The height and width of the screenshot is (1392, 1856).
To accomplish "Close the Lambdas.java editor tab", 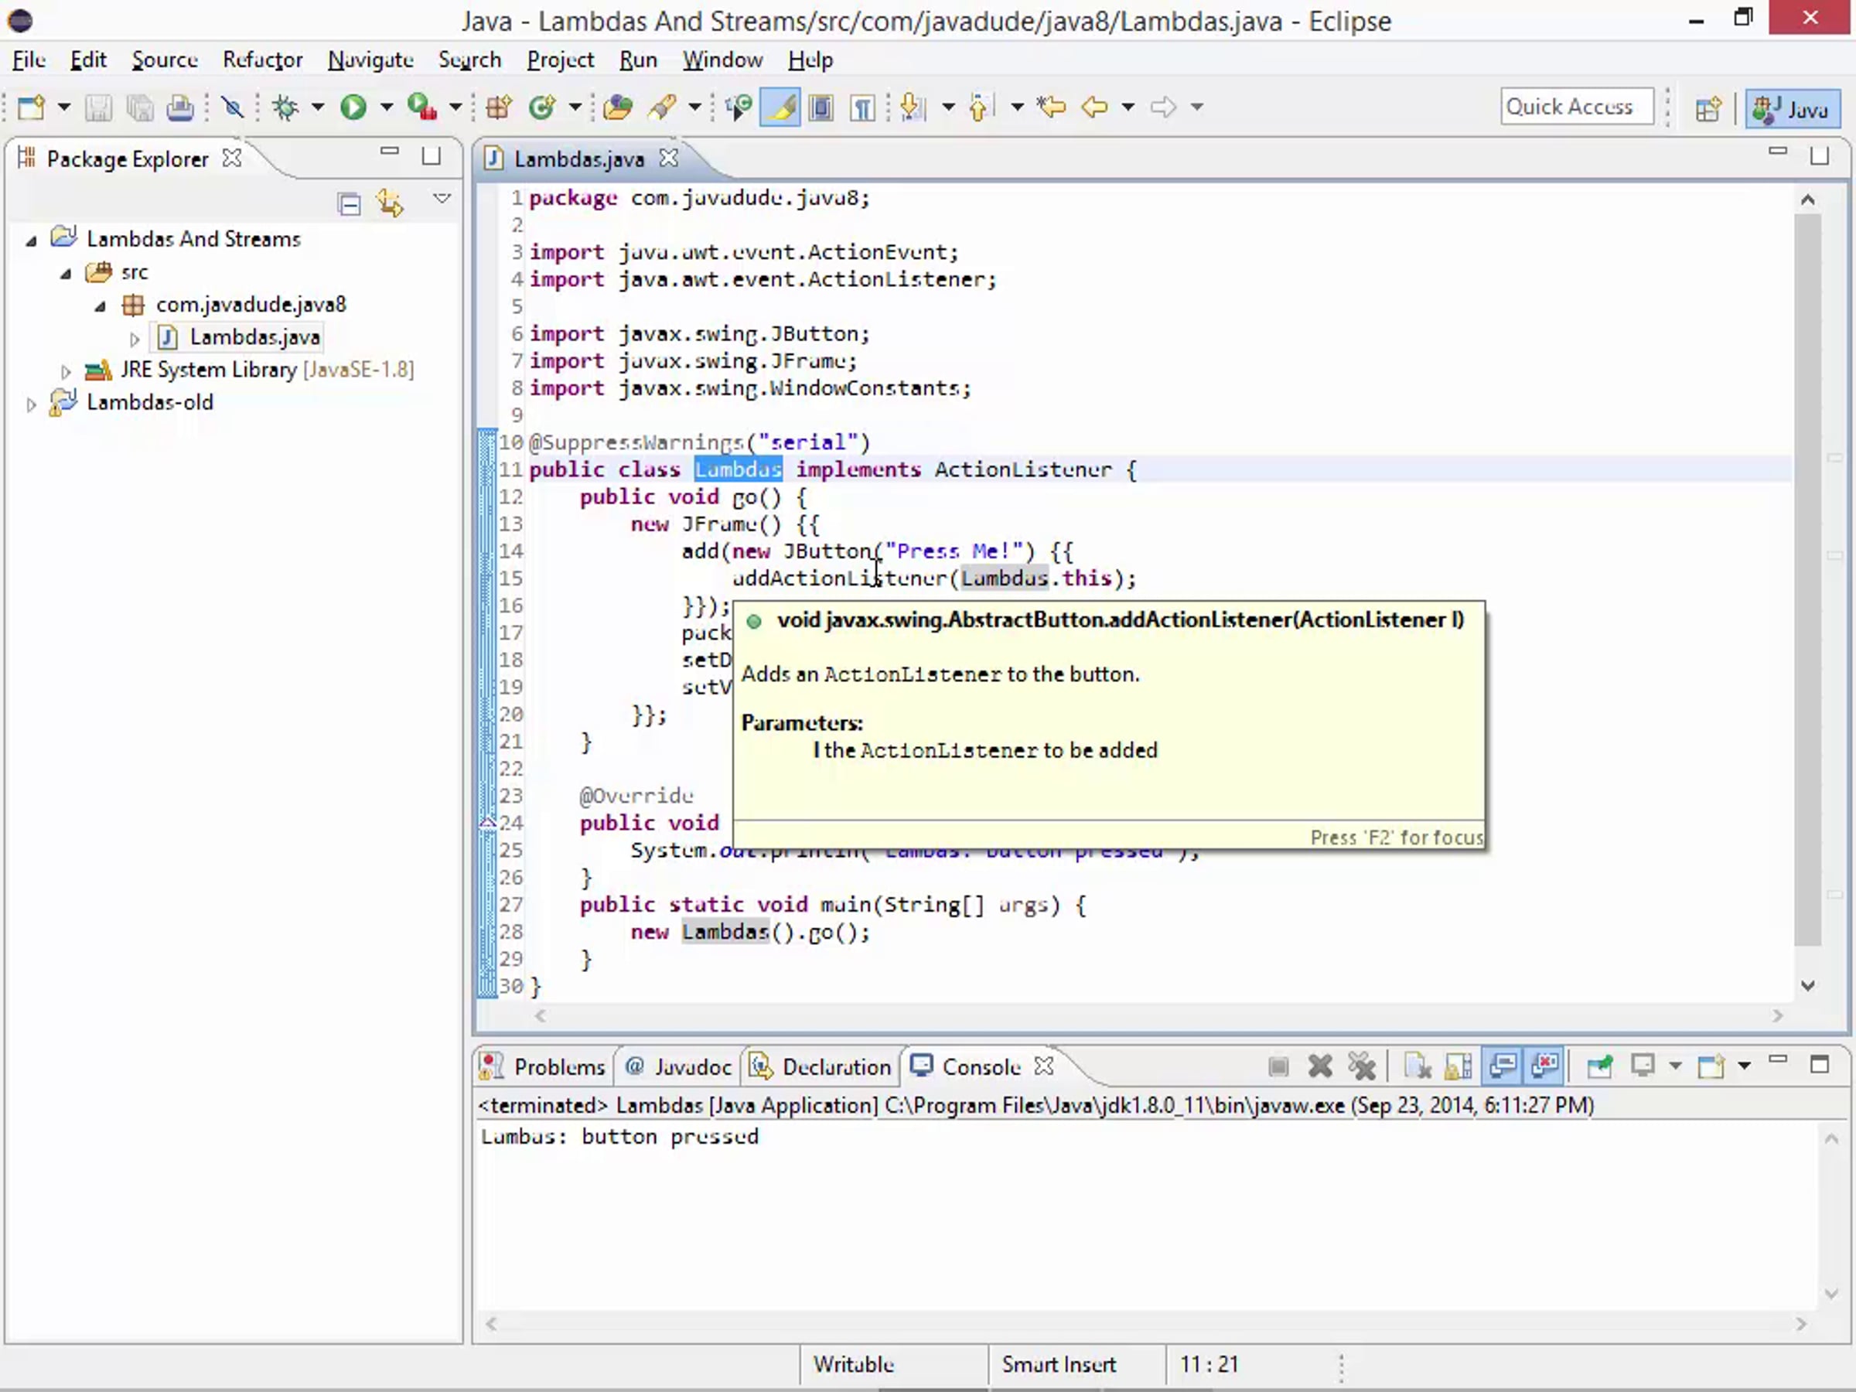I will pos(668,158).
